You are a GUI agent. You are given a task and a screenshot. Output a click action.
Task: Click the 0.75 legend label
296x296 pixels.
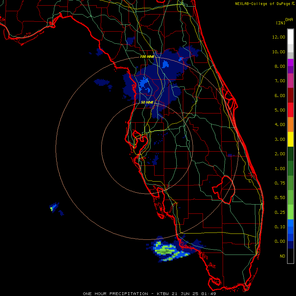coord(280,183)
